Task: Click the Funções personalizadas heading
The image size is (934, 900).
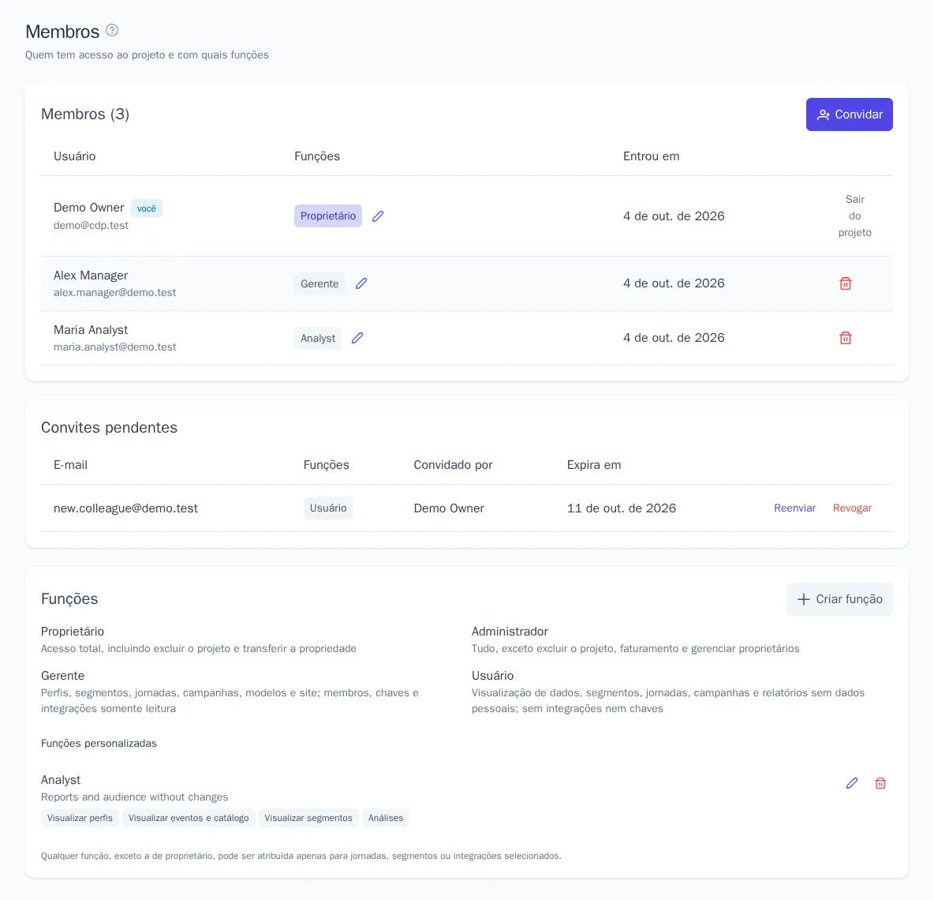Action: [x=99, y=743]
